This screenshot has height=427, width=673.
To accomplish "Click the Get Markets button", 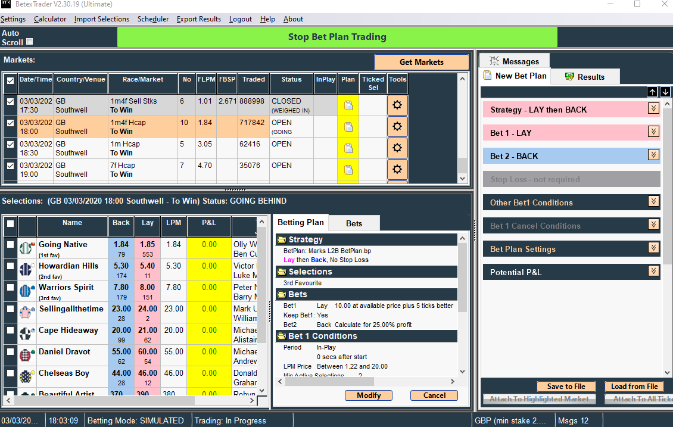I will 421,62.
